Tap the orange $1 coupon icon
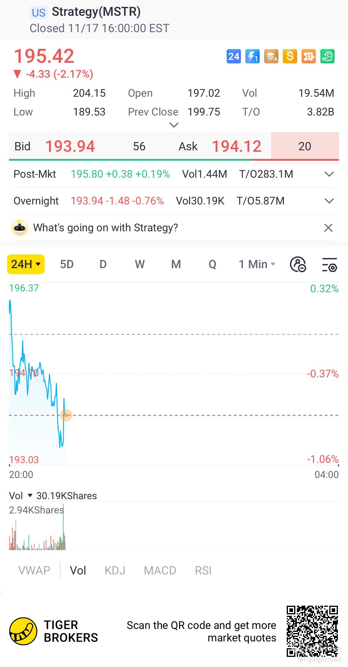Viewport: 348px width, 667px height. (309, 56)
